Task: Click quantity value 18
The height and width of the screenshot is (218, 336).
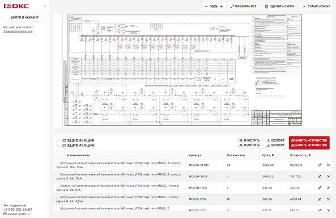Action: point(228,199)
